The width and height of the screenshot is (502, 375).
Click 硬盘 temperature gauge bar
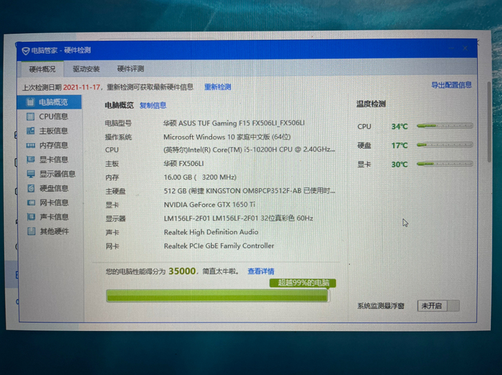pos(445,144)
